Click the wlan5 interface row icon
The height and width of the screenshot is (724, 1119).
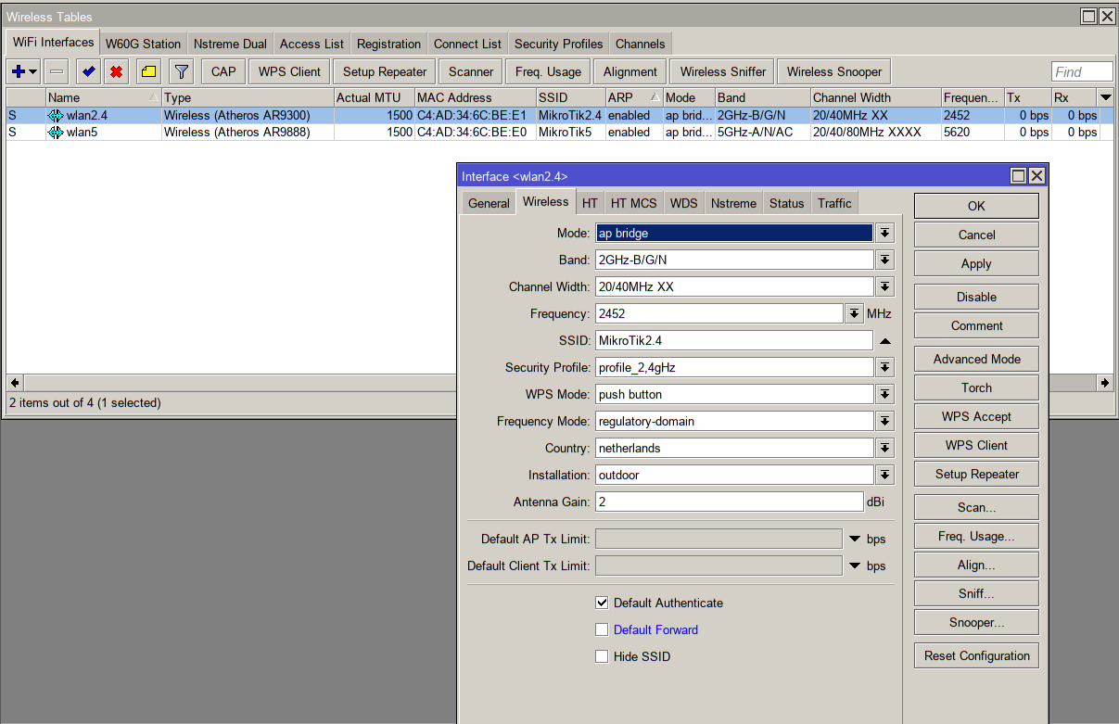[56, 132]
